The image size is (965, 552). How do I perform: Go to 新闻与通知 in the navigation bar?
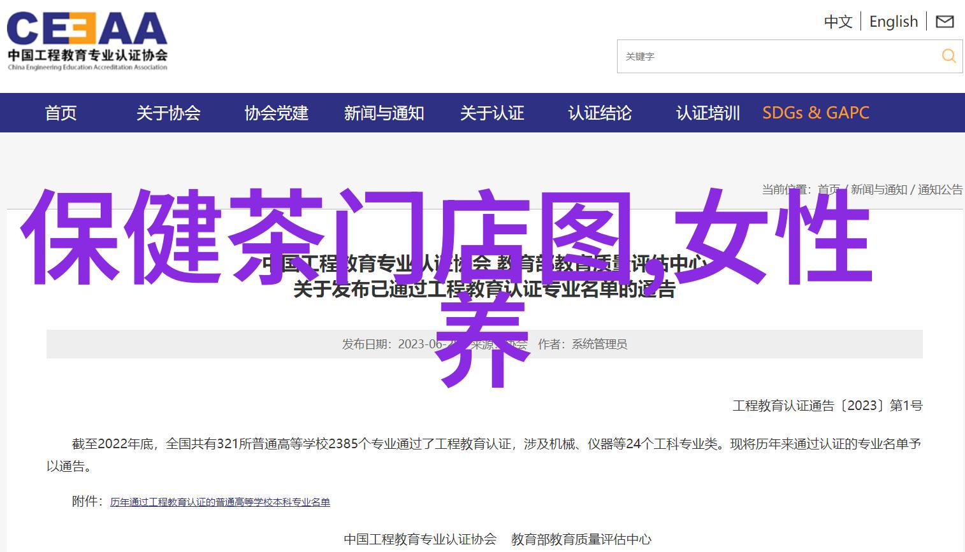pos(384,113)
